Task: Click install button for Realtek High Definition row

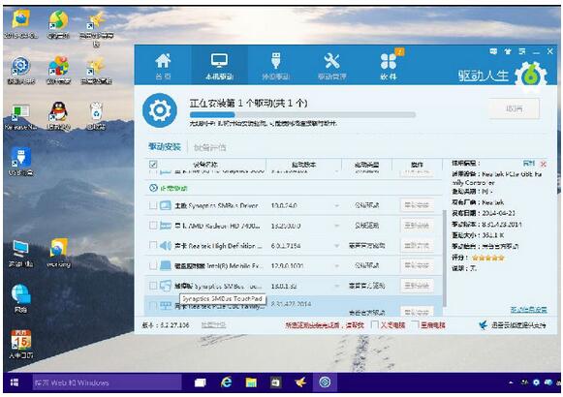Action: 417,246
